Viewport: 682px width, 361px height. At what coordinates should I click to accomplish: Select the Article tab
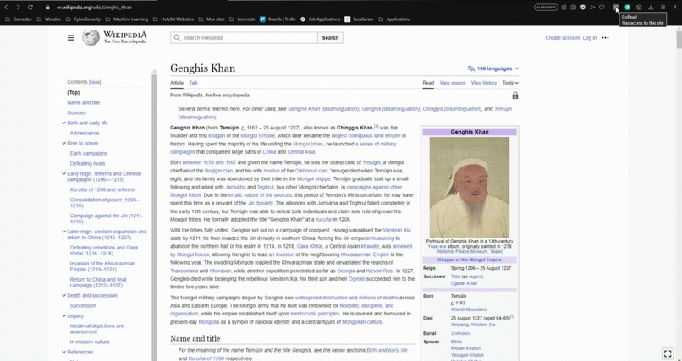click(177, 83)
